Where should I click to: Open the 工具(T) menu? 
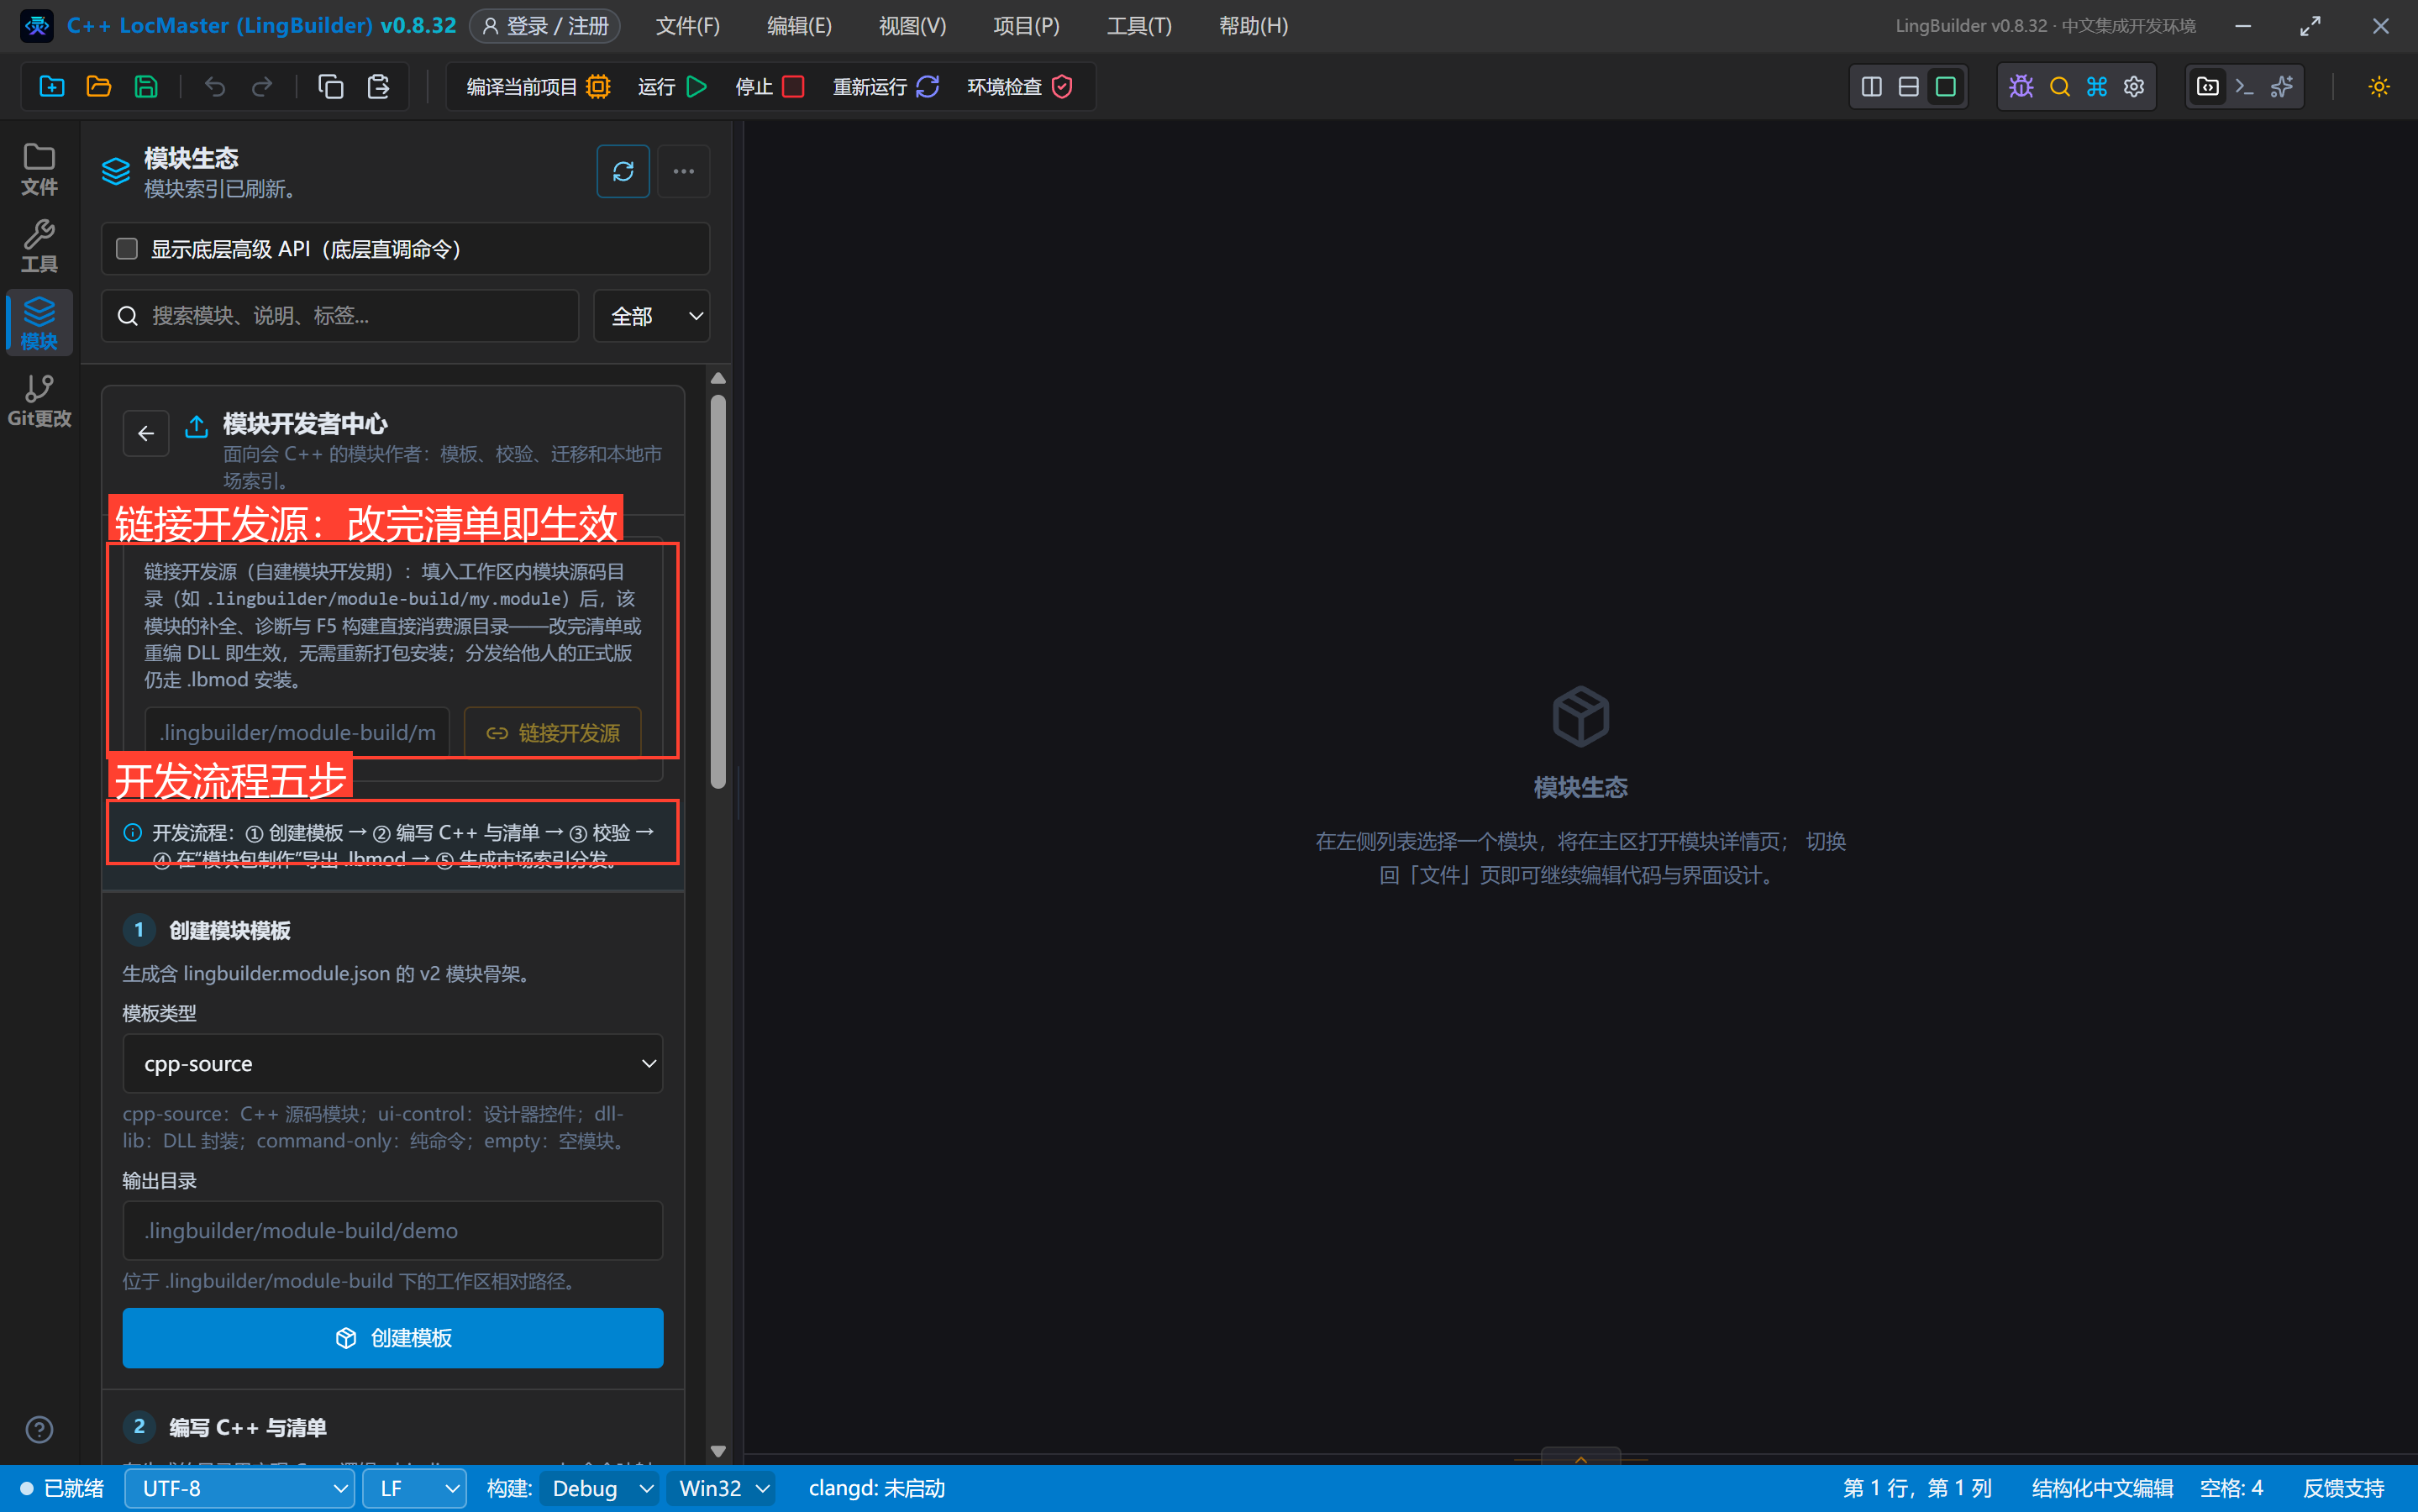tap(1139, 26)
